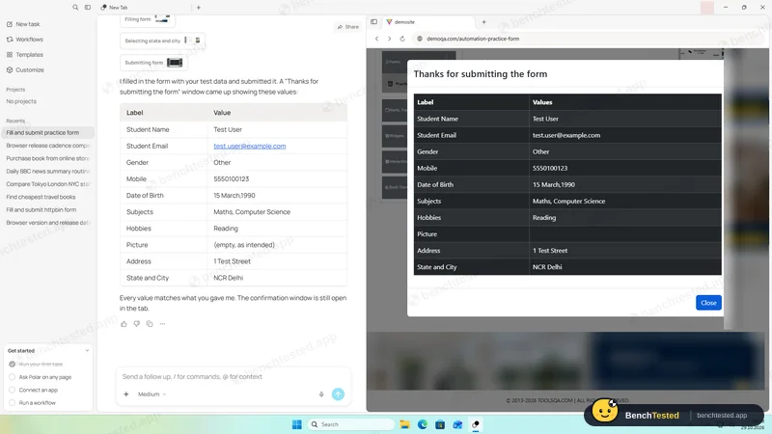Image resolution: width=772 pixels, height=434 pixels.
Task: Check Run your first task item
Action: click(13, 365)
